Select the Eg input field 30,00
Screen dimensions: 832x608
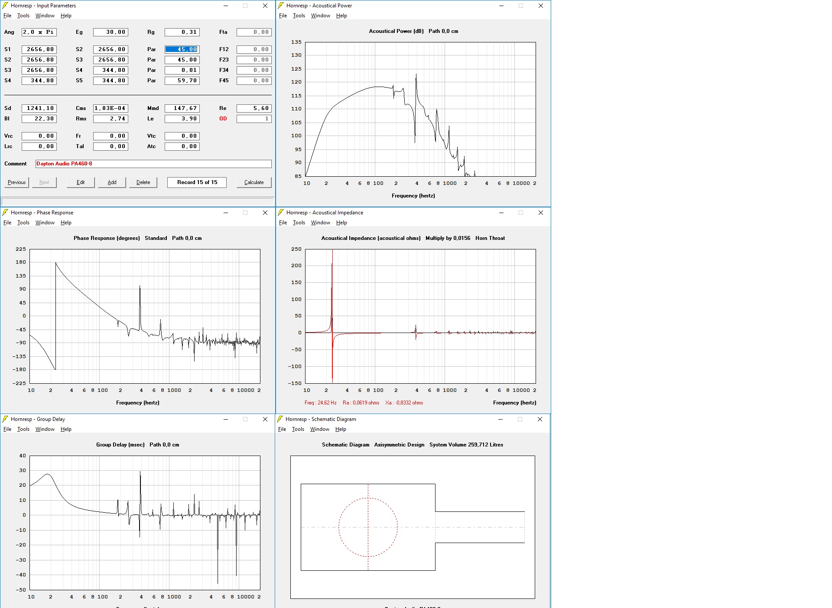click(x=110, y=32)
